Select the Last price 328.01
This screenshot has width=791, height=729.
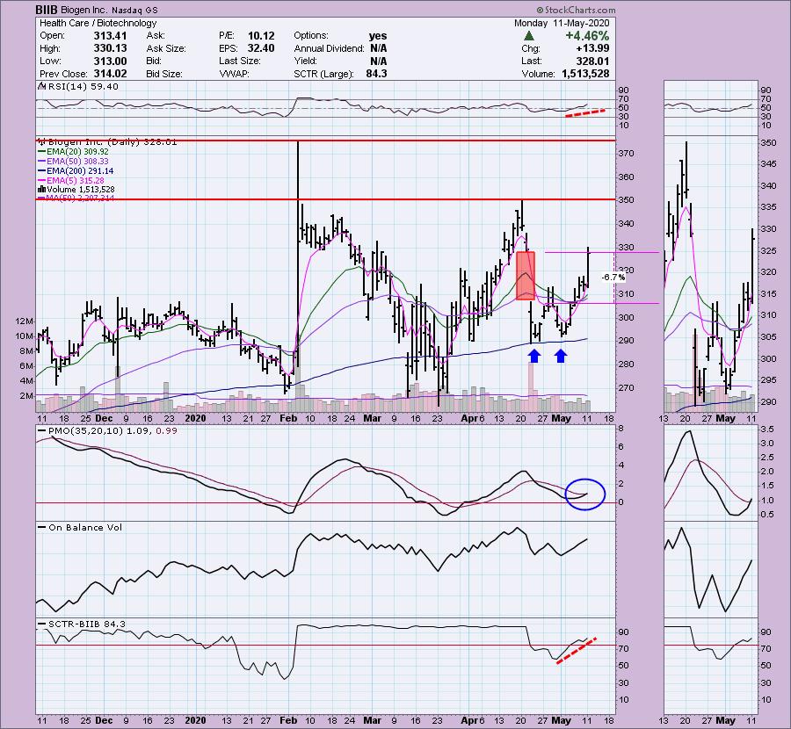coord(594,61)
